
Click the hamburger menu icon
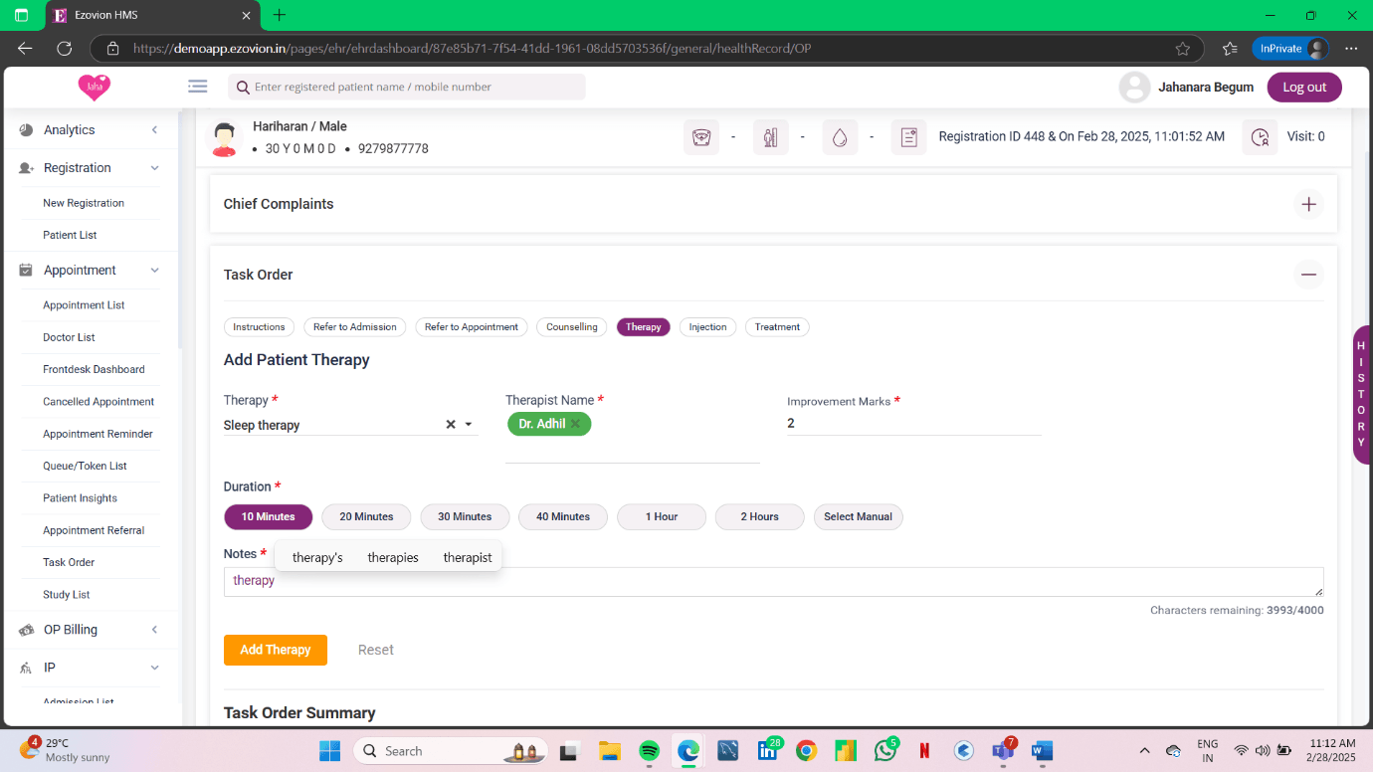[198, 87]
